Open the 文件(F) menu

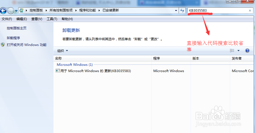click(x=7, y=19)
